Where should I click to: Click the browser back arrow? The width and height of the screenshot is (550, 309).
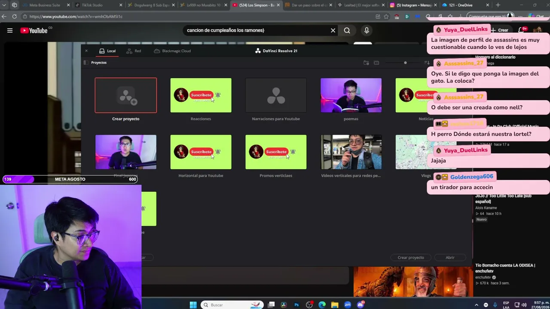pos(4,16)
